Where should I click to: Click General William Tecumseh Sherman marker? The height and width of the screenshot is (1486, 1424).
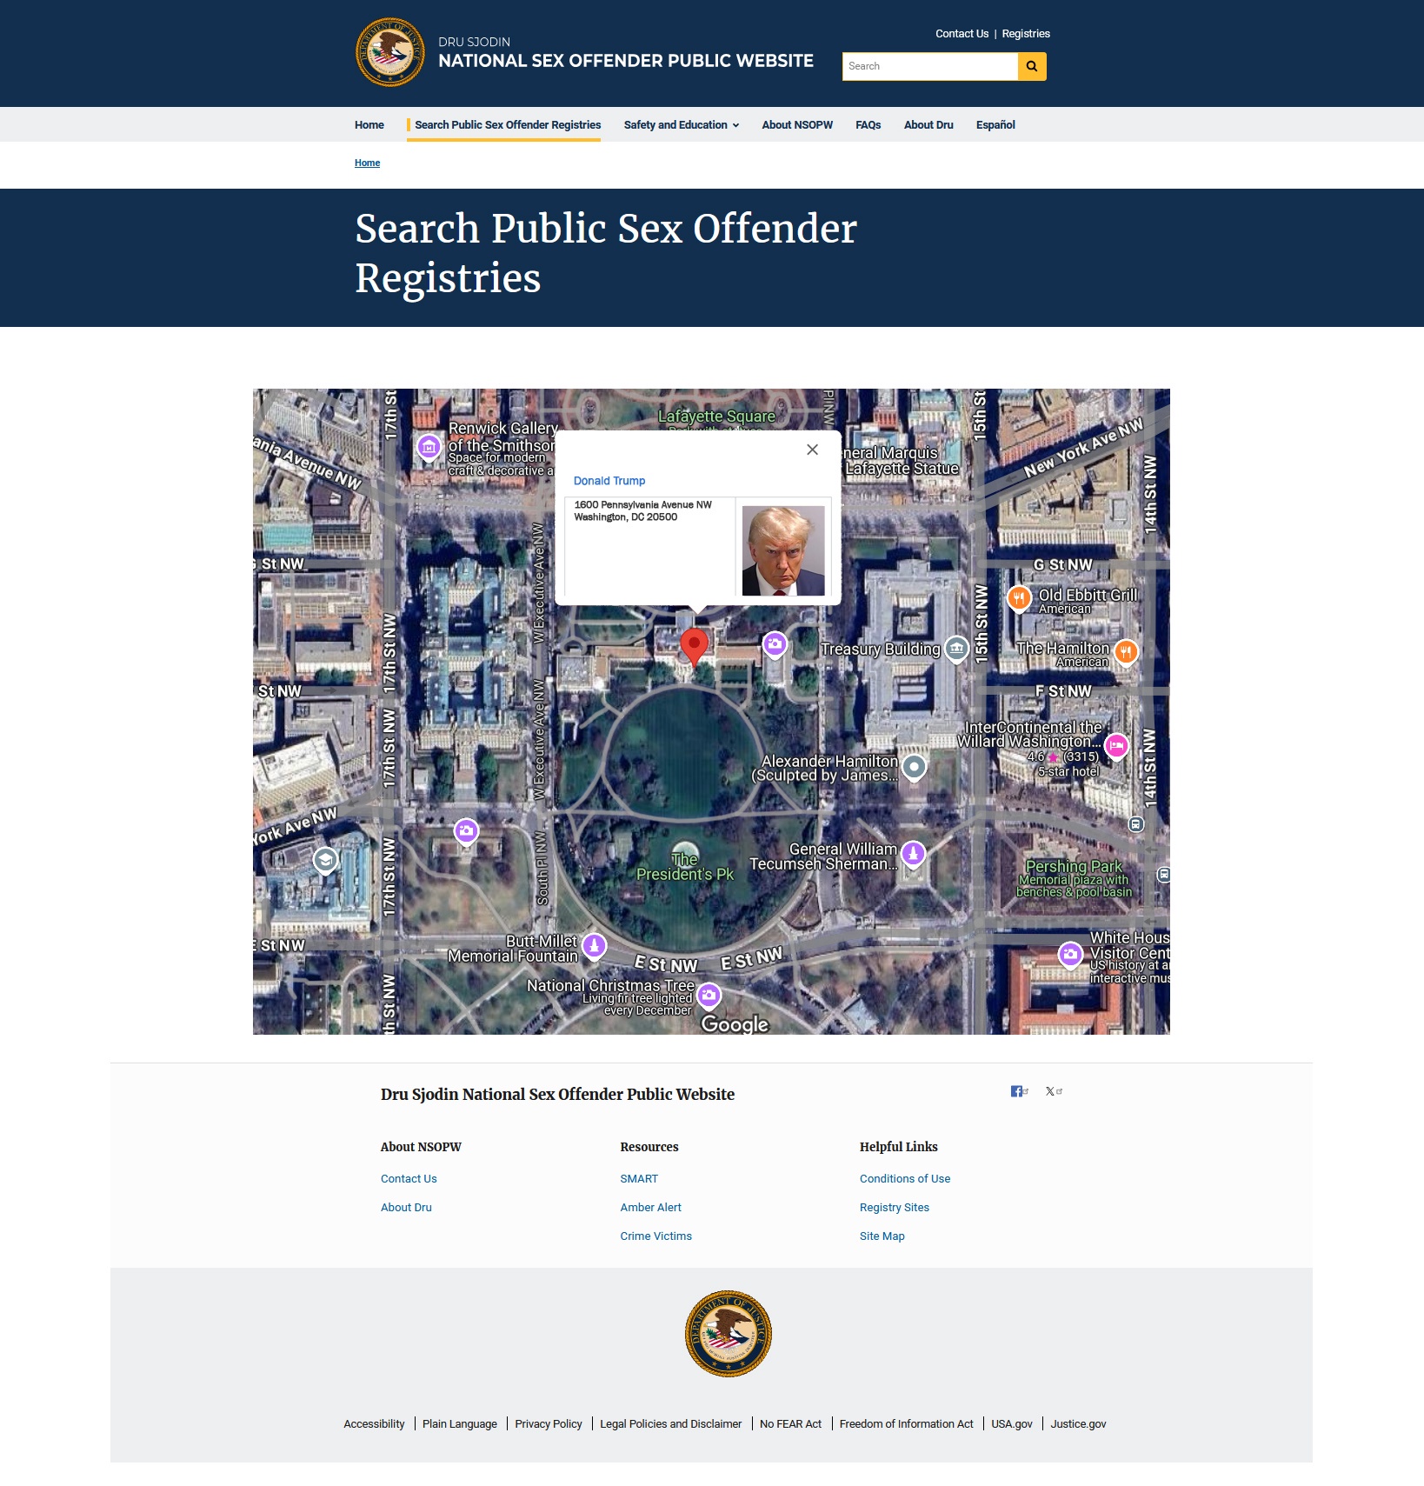pos(913,855)
